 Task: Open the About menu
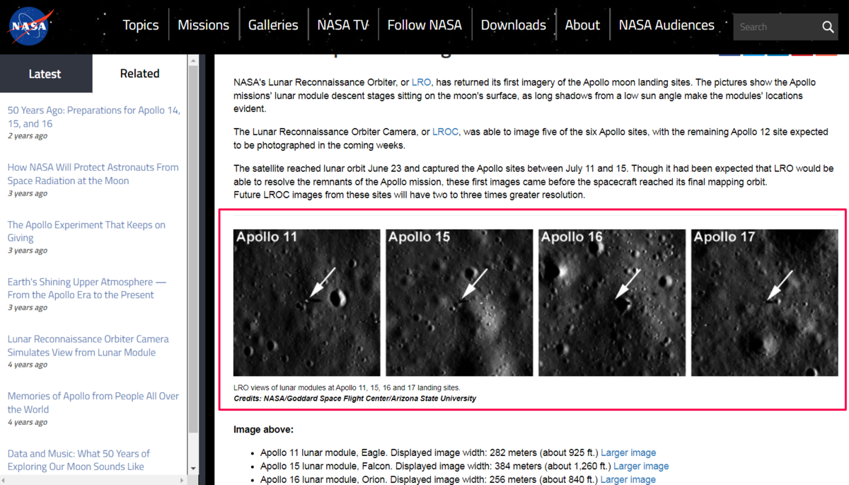582,25
